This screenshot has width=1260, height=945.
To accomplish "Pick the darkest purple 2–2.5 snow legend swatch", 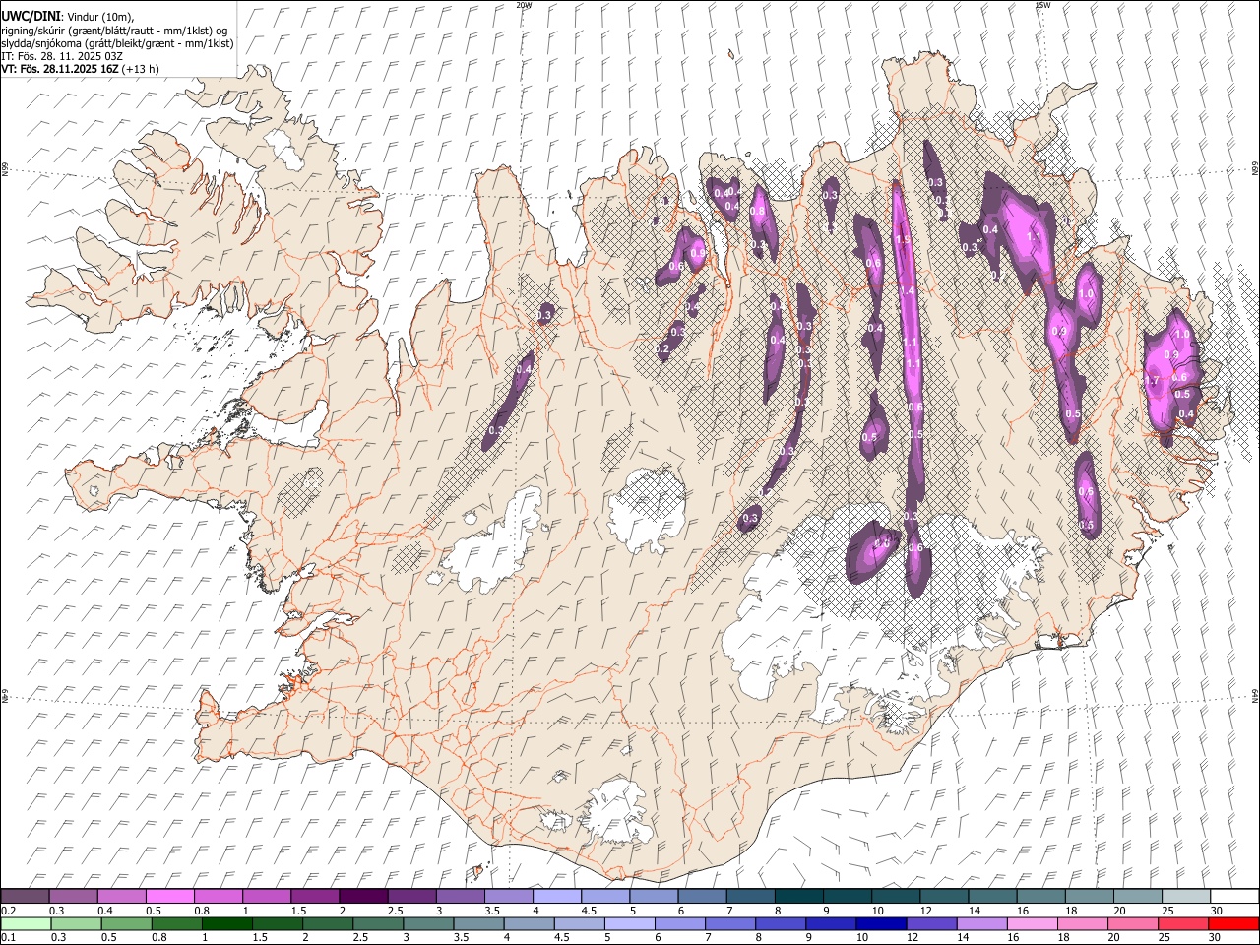I will (363, 896).
